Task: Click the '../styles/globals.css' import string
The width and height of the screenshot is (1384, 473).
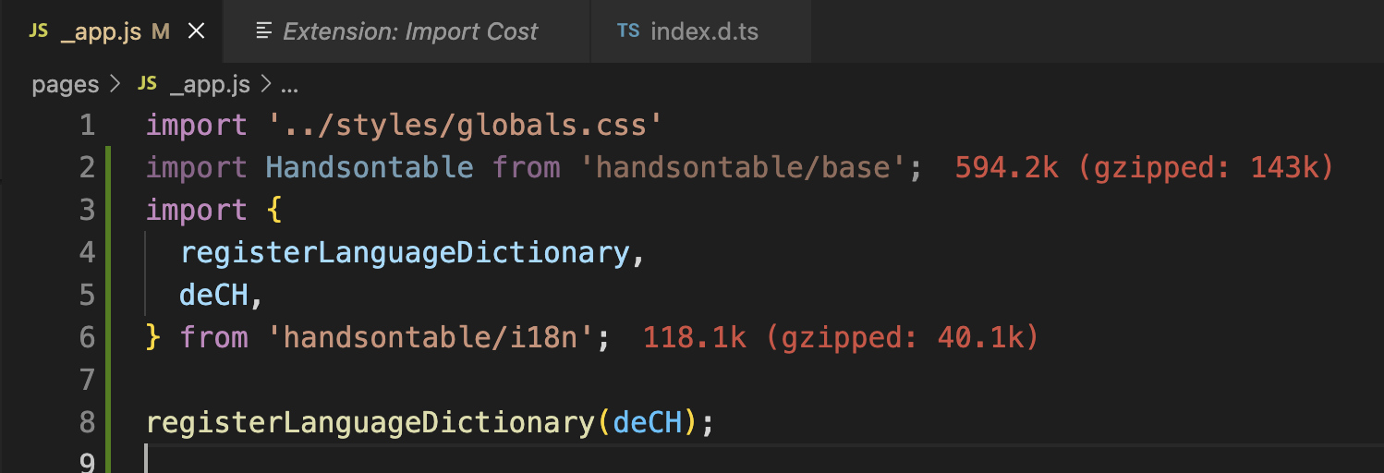Action: tap(465, 125)
